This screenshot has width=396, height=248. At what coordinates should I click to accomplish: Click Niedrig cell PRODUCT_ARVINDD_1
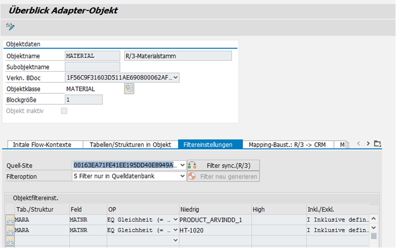click(x=215, y=220)
